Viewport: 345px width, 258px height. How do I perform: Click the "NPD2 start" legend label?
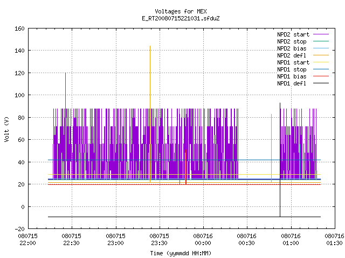pyautogui.click(x=293, y=34)
